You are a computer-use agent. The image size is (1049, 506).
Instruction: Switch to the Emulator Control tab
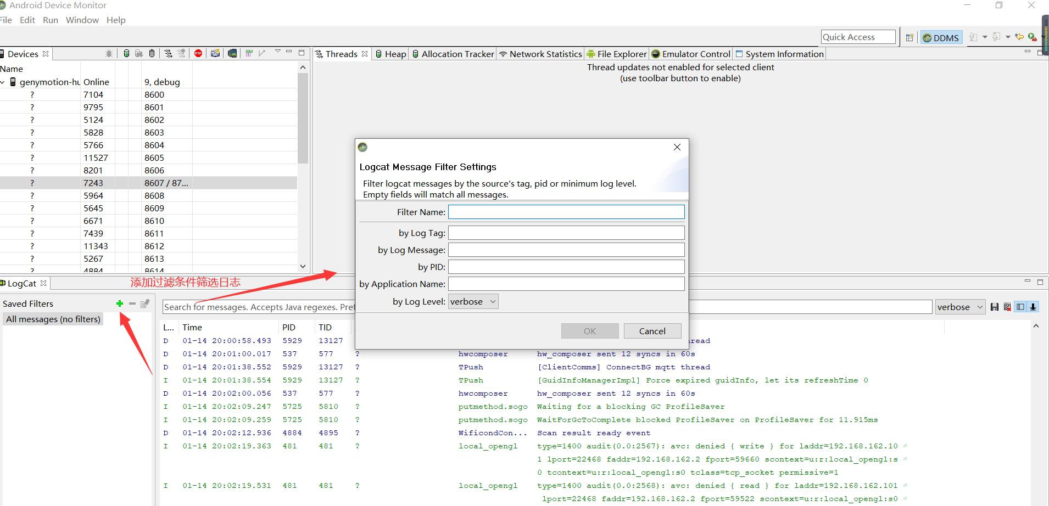(x=691, y=54)
